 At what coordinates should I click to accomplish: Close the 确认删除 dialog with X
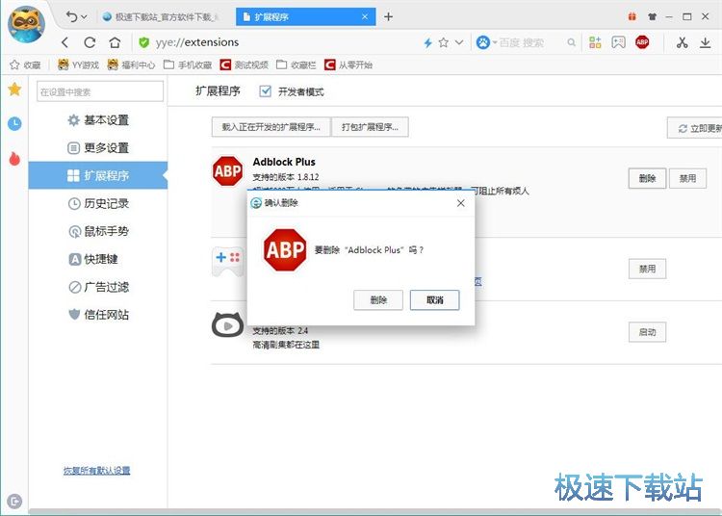(x=460, y=203)
